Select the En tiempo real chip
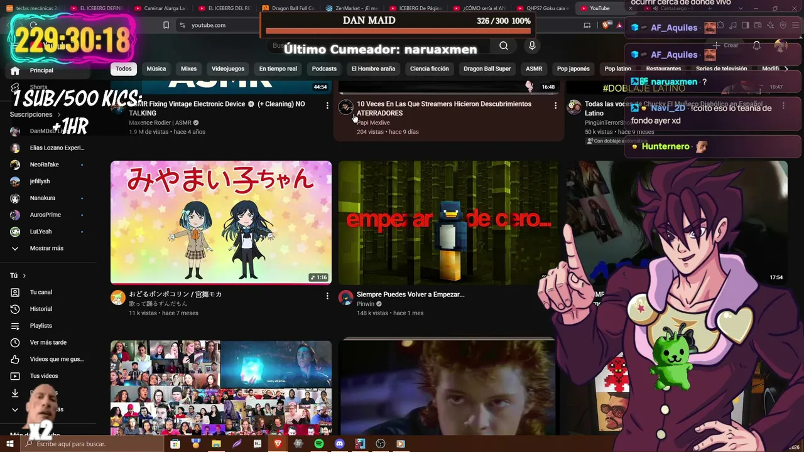Screen dimensions: 804x452 click(278, 68)
